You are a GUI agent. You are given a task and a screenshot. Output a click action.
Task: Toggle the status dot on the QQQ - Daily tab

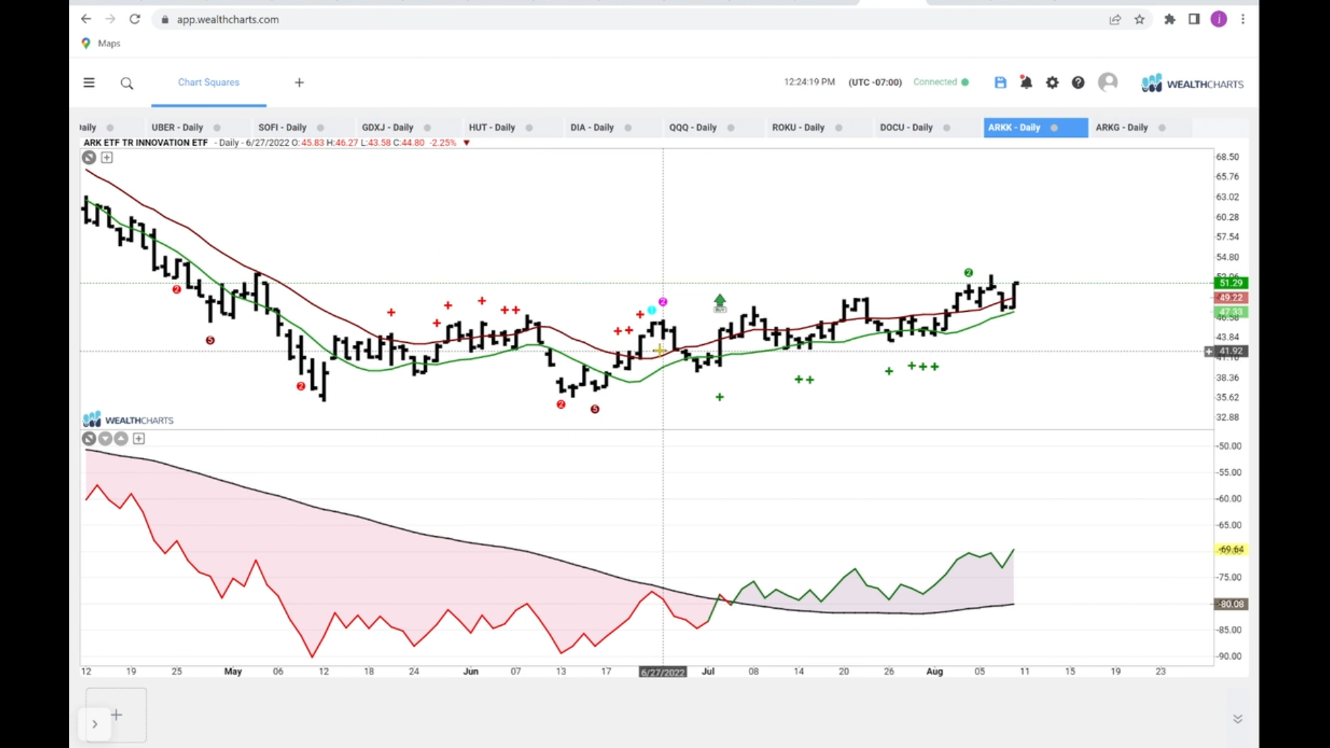tap(731, 128)
